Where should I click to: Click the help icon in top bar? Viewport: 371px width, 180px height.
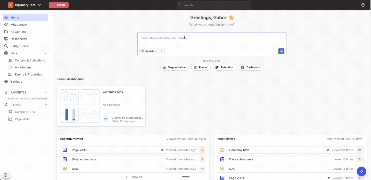(363, 5)
